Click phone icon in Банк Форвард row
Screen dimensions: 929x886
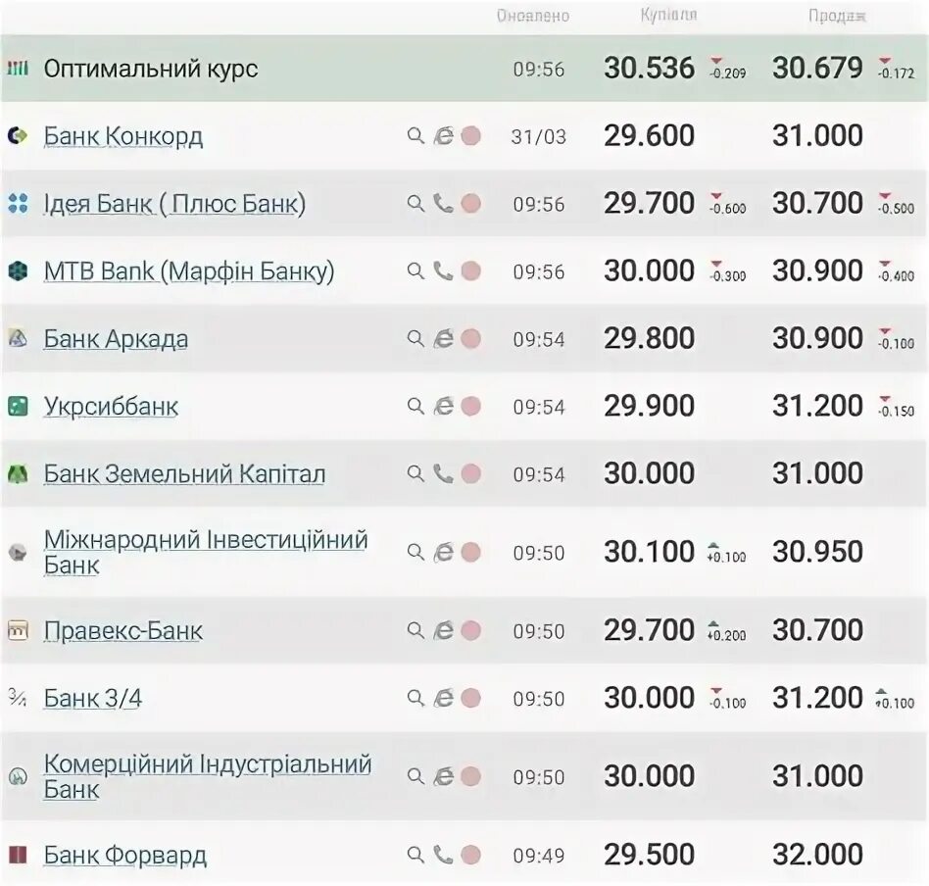(443, 856)
